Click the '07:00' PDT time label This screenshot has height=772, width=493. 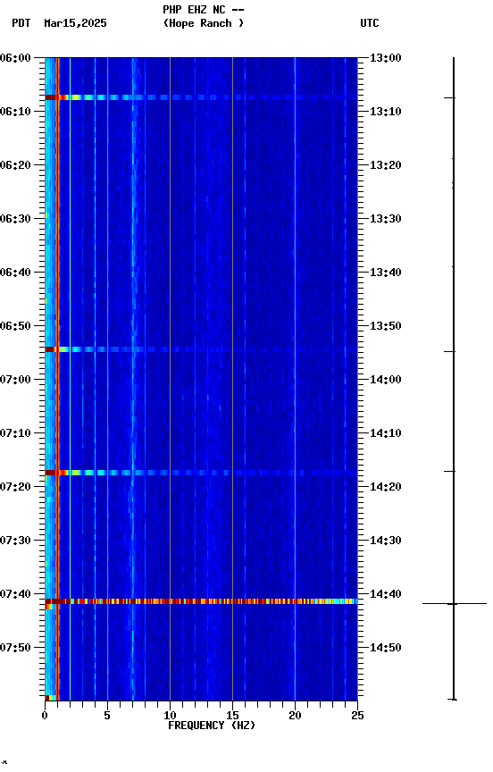pos(15,380)
